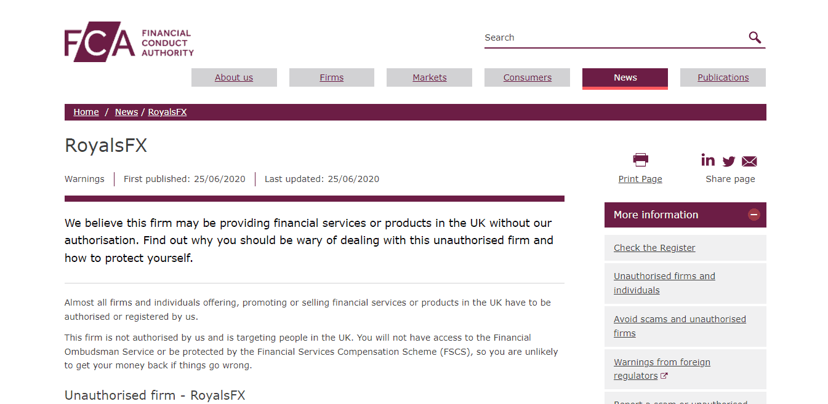This screenshot has height=404, width=828.
Task: Collapse the More information panel
Action: (x=754, y=215)
